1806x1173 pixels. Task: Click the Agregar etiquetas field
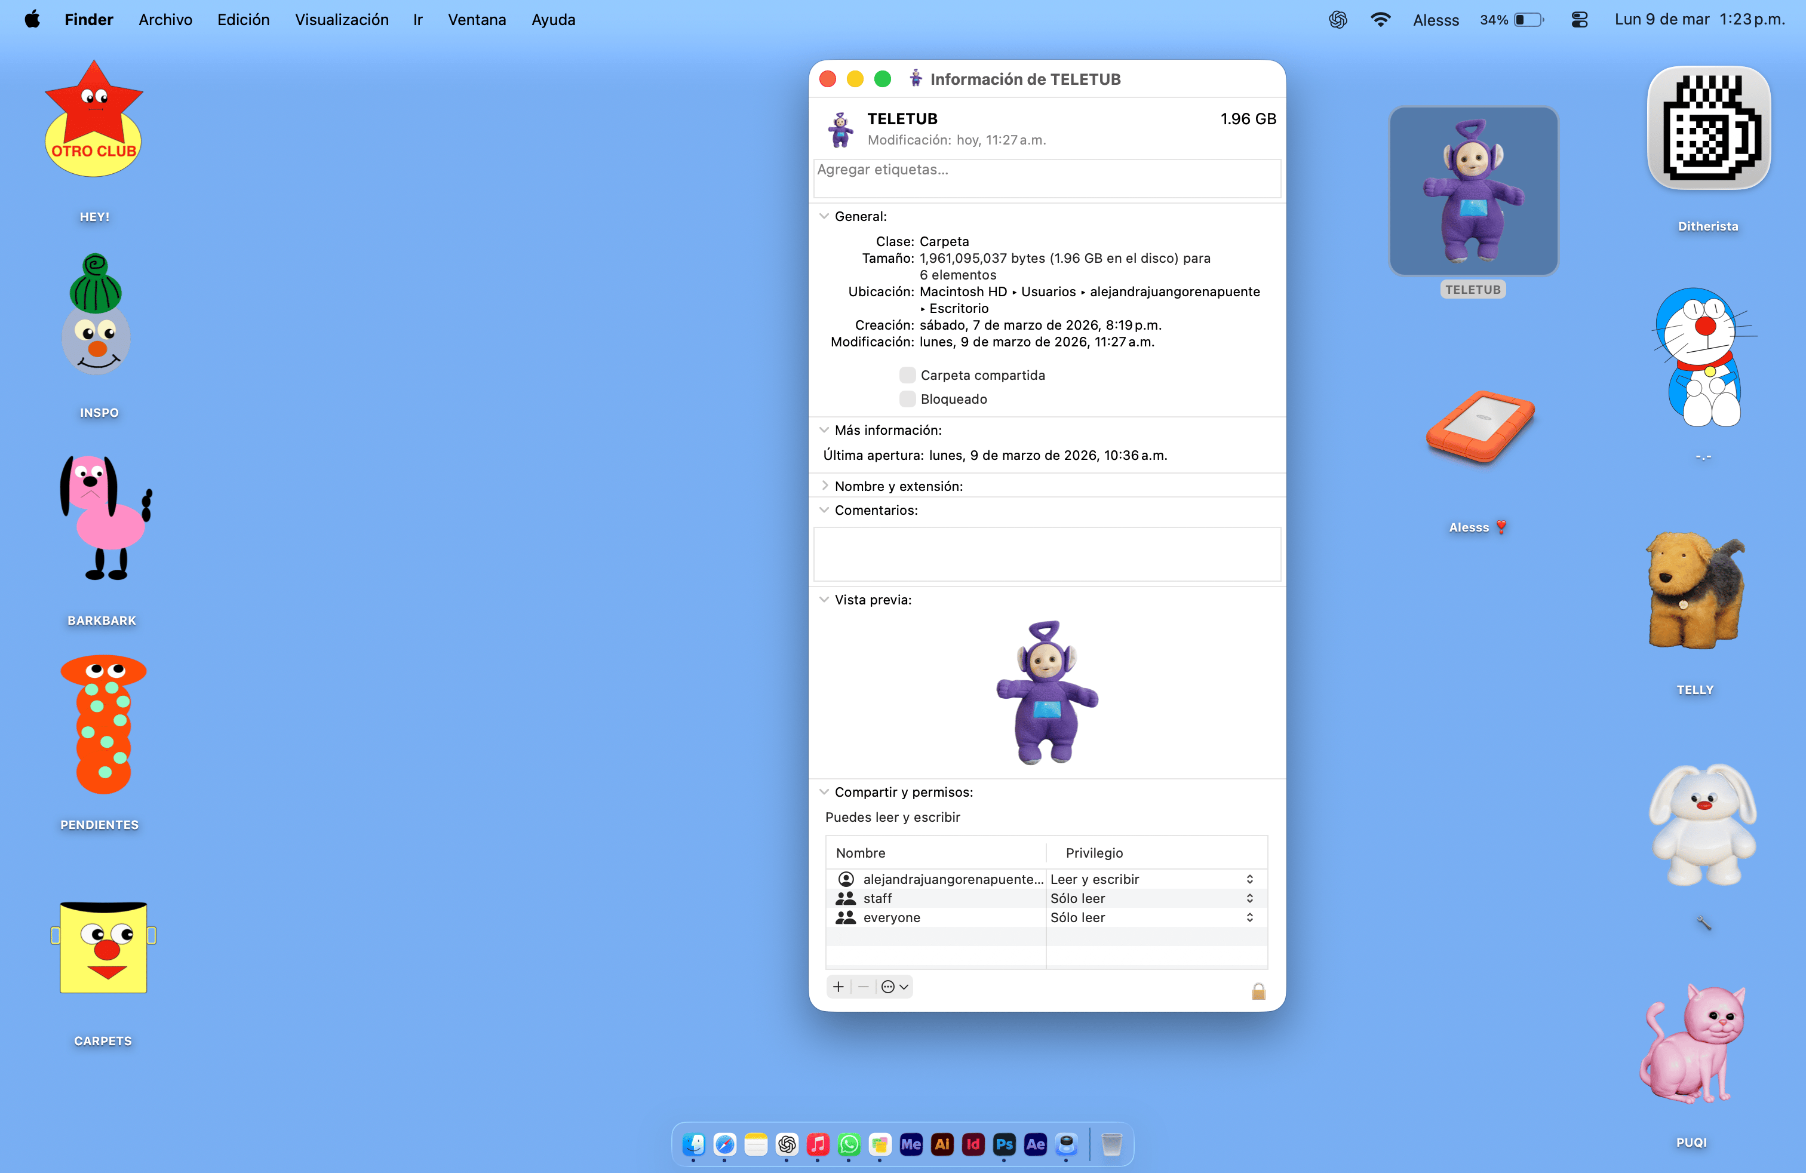(1047, 179)
